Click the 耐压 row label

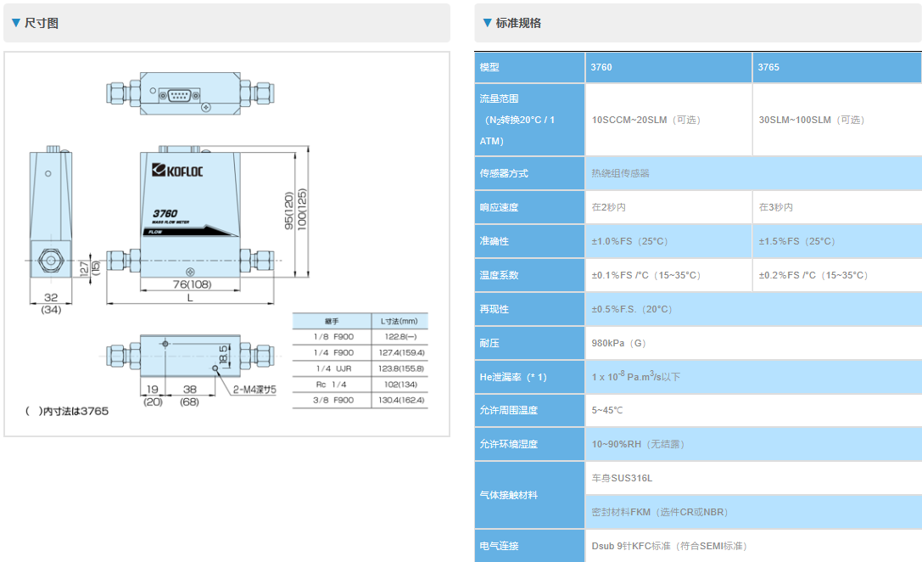(529, 343)
